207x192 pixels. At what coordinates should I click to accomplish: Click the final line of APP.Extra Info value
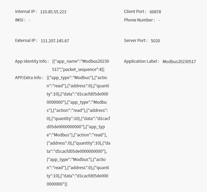pyautogui.click(x=57, y=184)
